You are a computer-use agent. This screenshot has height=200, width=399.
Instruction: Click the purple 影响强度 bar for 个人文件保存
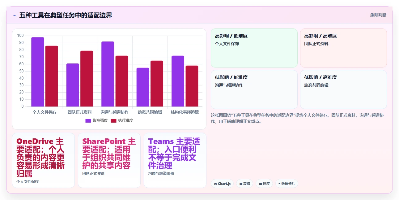tap(38, 72)
